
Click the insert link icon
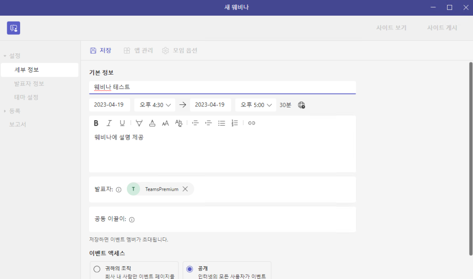coord(252,123)
